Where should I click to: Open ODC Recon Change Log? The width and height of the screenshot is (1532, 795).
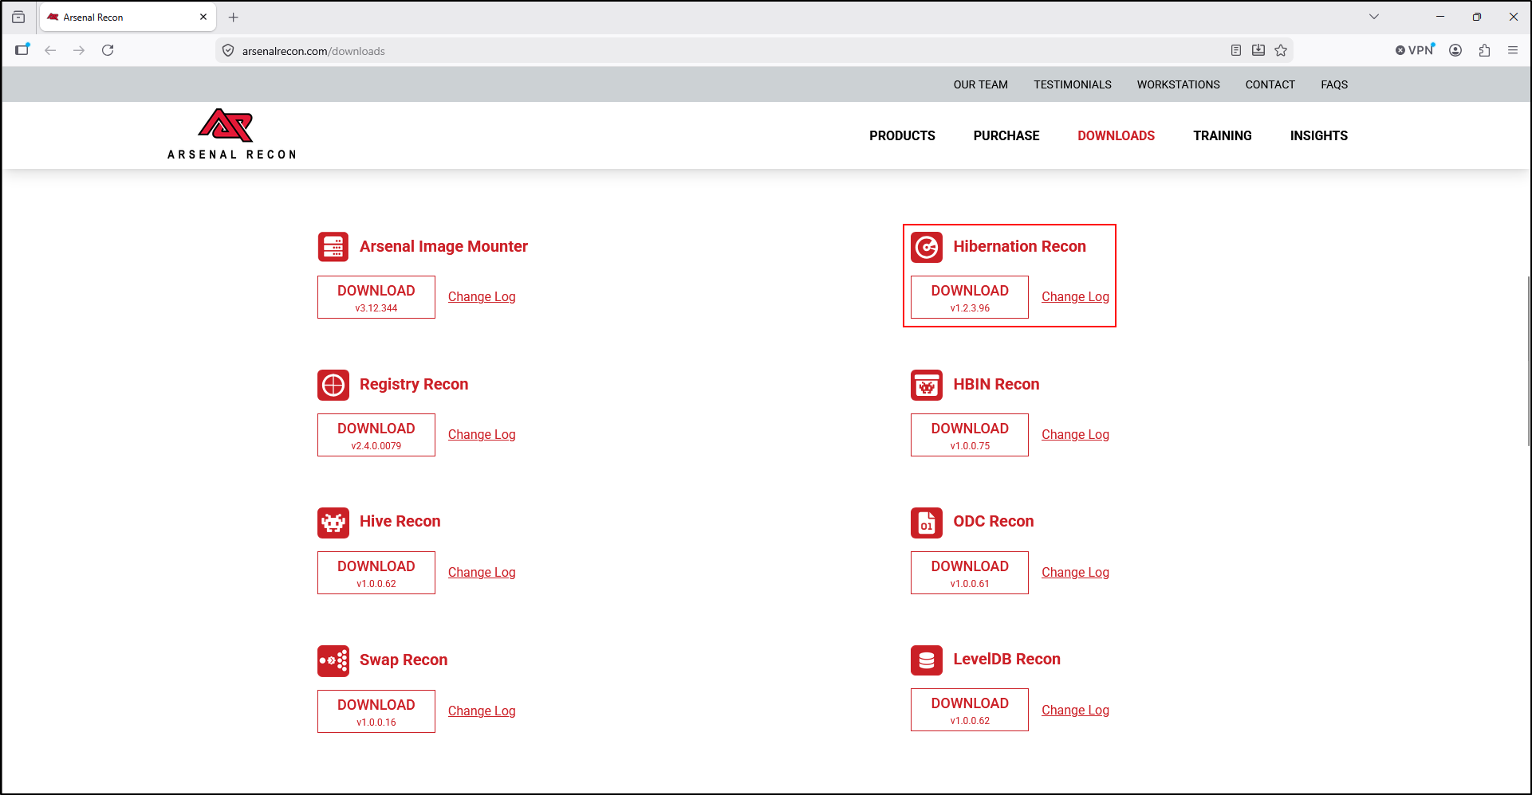[x=1075, y=572]
